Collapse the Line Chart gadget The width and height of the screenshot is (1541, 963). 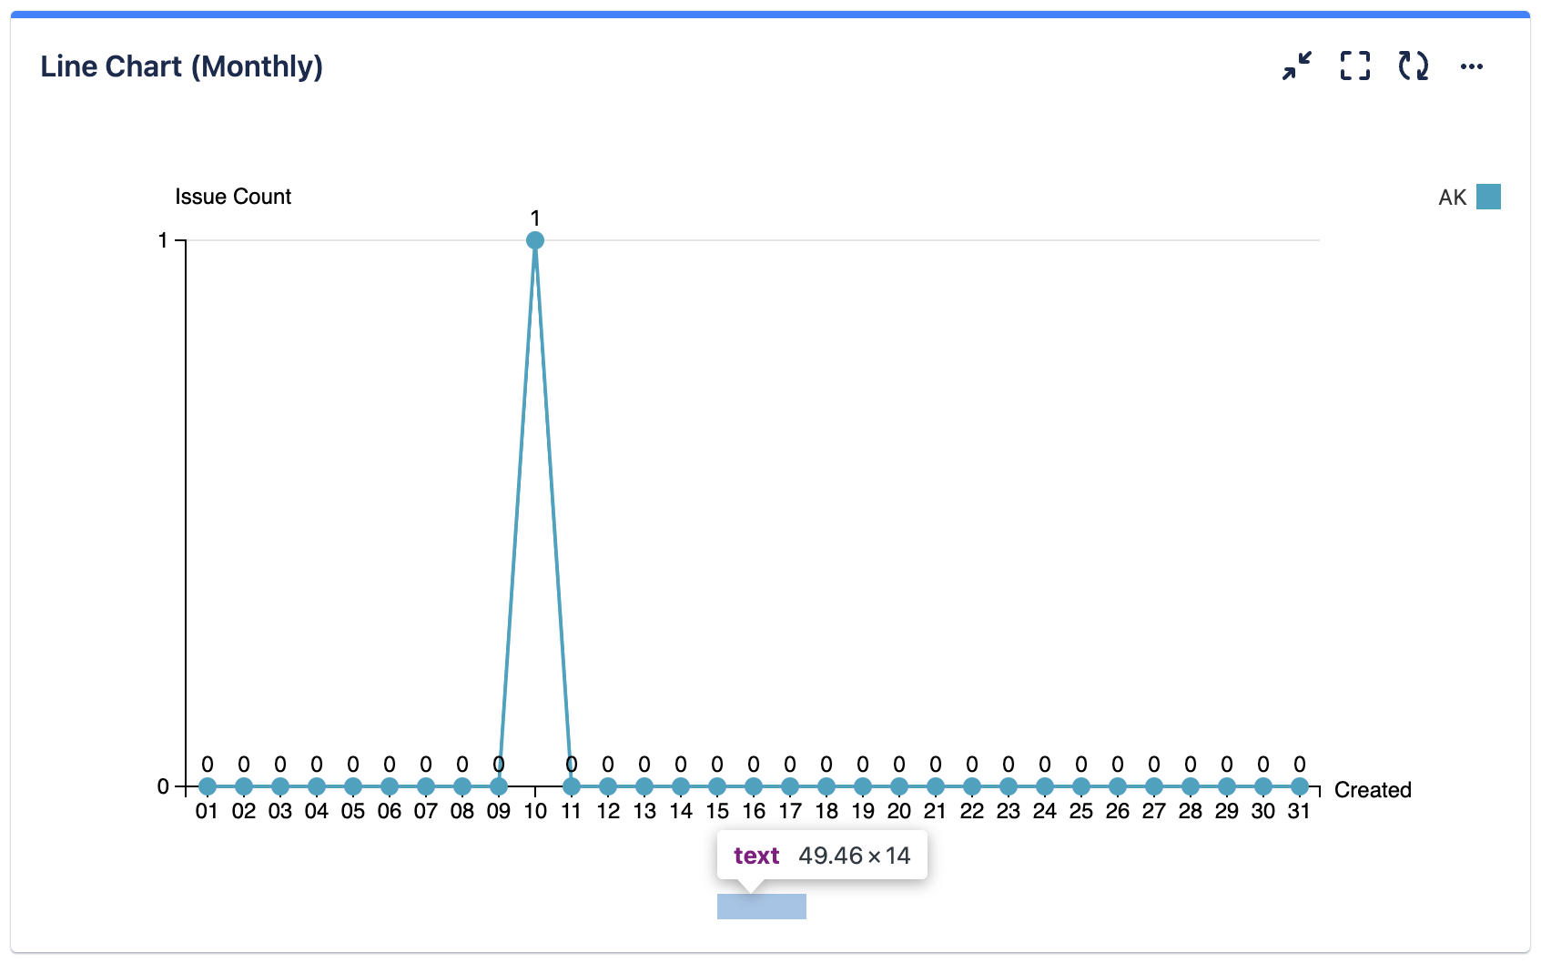click(1296, 66)
